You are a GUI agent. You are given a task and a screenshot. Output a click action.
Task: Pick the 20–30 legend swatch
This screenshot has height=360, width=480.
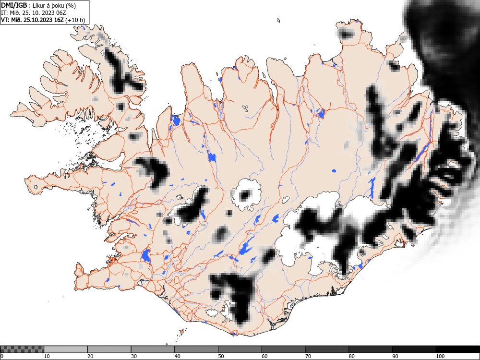click(109, 349)
